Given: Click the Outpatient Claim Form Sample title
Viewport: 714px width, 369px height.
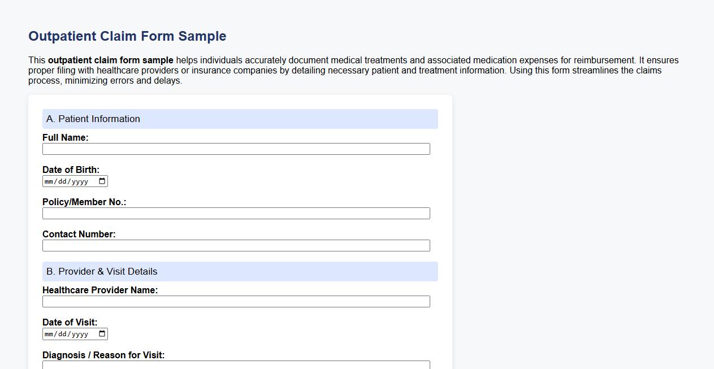Looking at the screenshot, I should click(127, 36).
